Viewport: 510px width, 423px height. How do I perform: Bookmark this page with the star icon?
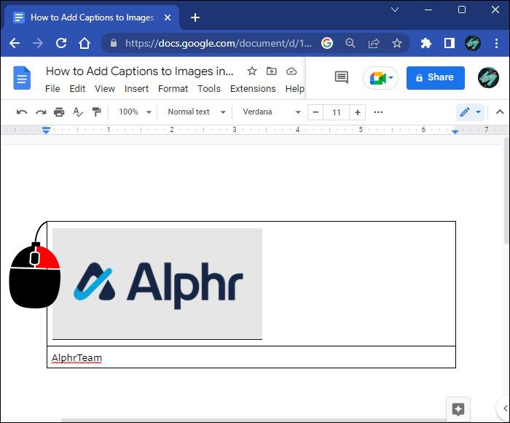(397, 43)
